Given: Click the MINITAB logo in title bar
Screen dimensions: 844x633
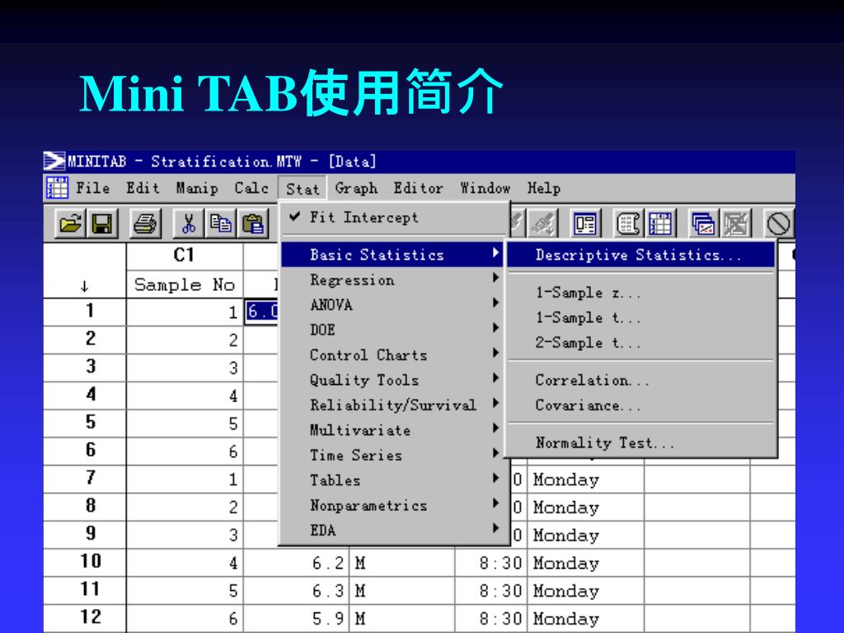Looking at the screenshot, I should click(54, 161).
